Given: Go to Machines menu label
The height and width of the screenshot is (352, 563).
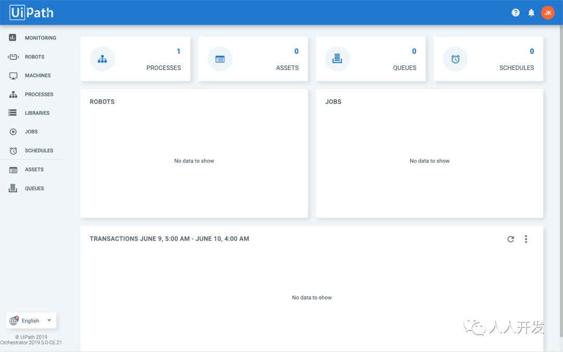Looking at the screenshot, I should [x=38, y=76].
